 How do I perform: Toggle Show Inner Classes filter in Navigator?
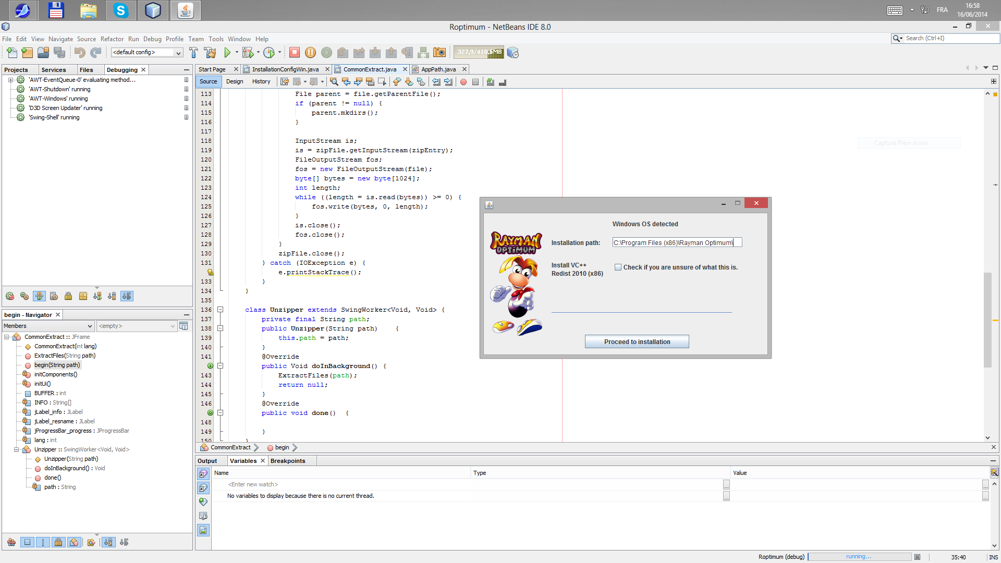click(x=74, y=542)
